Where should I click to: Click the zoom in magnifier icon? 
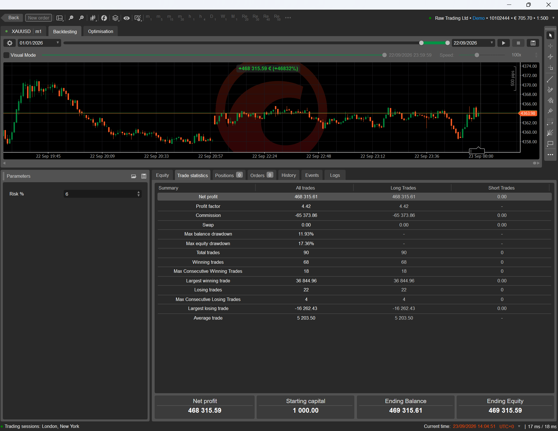pos(81,18)
